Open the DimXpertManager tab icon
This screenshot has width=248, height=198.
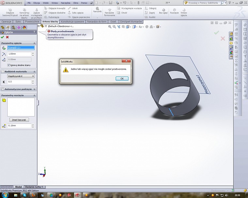point(19,27)
